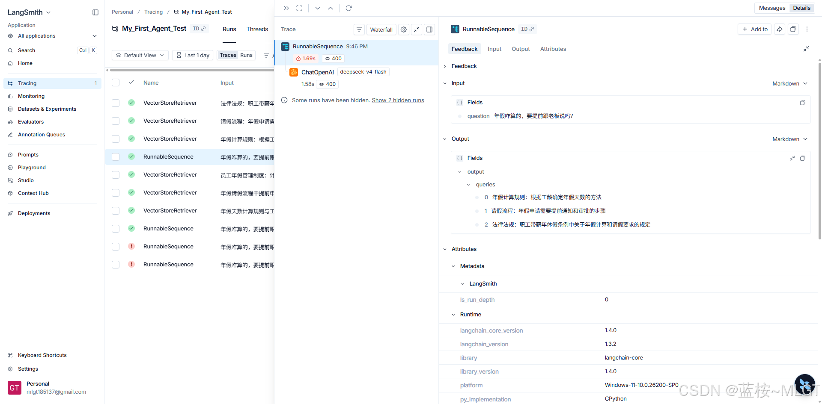Open the more options menu for the run
The image size is (822, 404).
pos(807,29)
